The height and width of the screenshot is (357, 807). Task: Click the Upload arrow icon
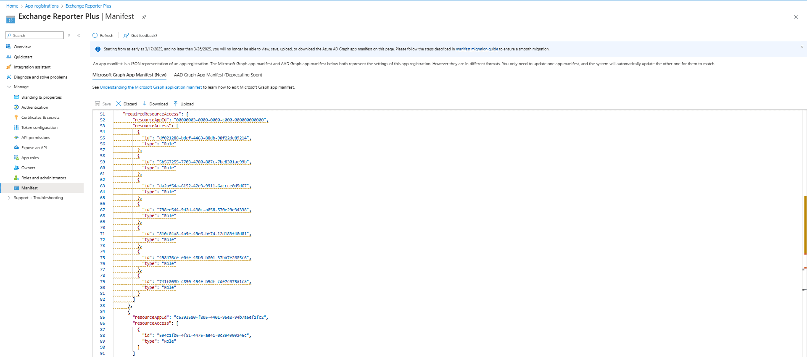[x=176, y=104]
